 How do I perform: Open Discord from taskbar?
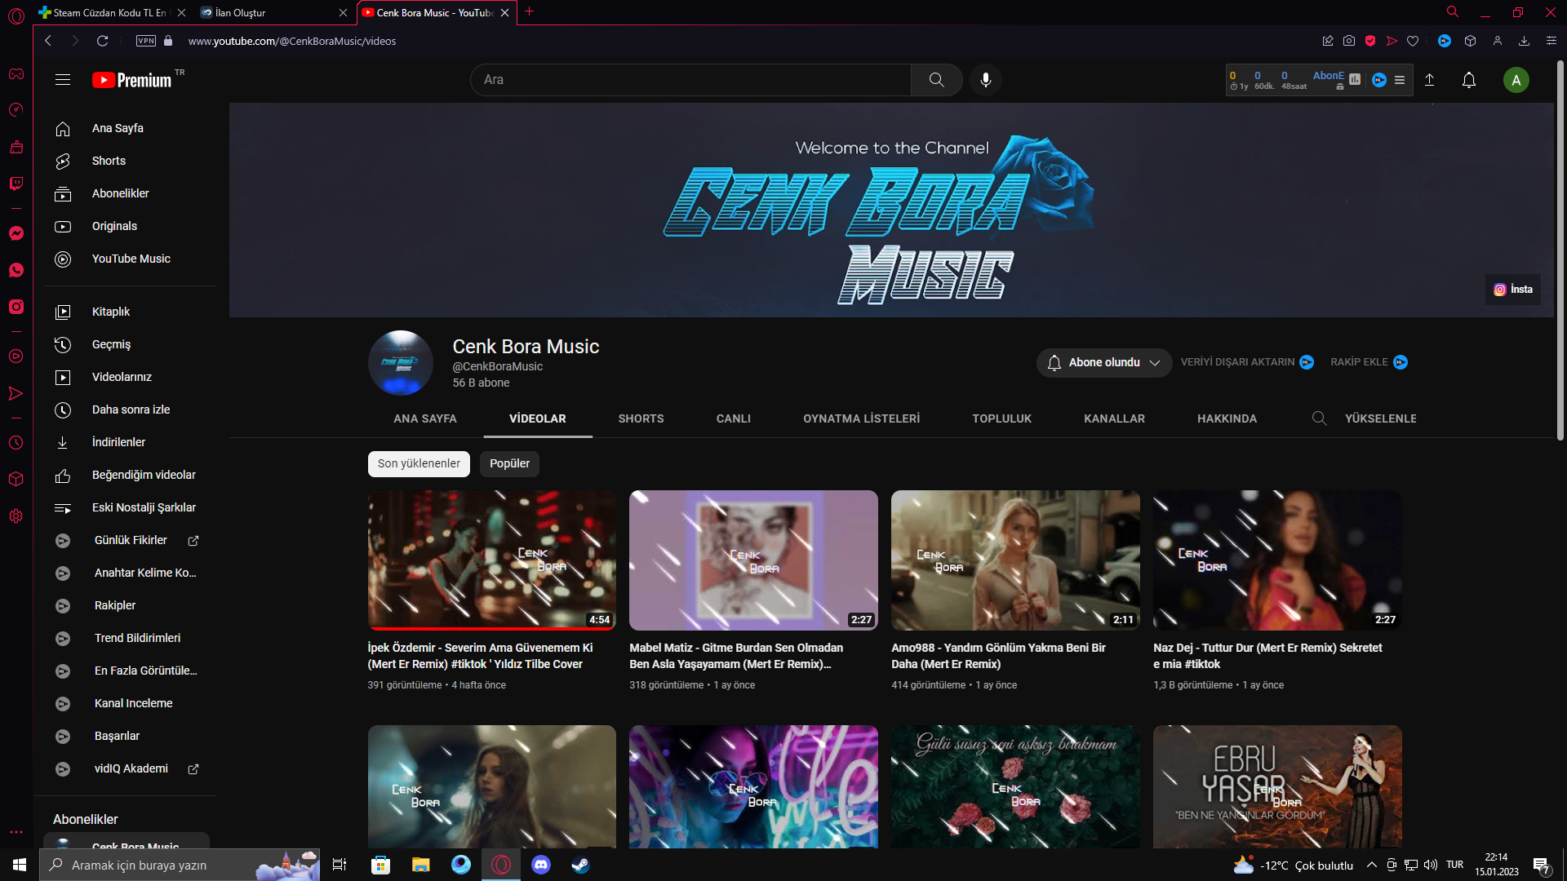(541, 865)
